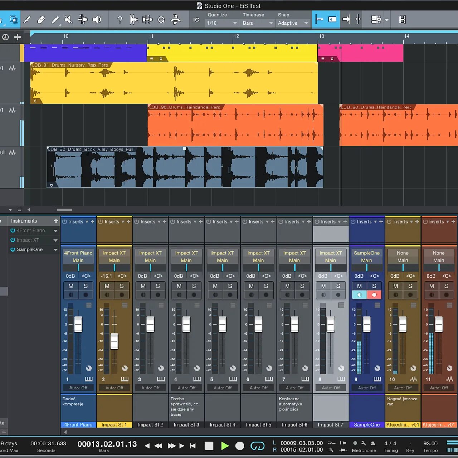Open the macro toolbar dropdown arrow
The image size is (458, 458).
[x=387, y=20]
